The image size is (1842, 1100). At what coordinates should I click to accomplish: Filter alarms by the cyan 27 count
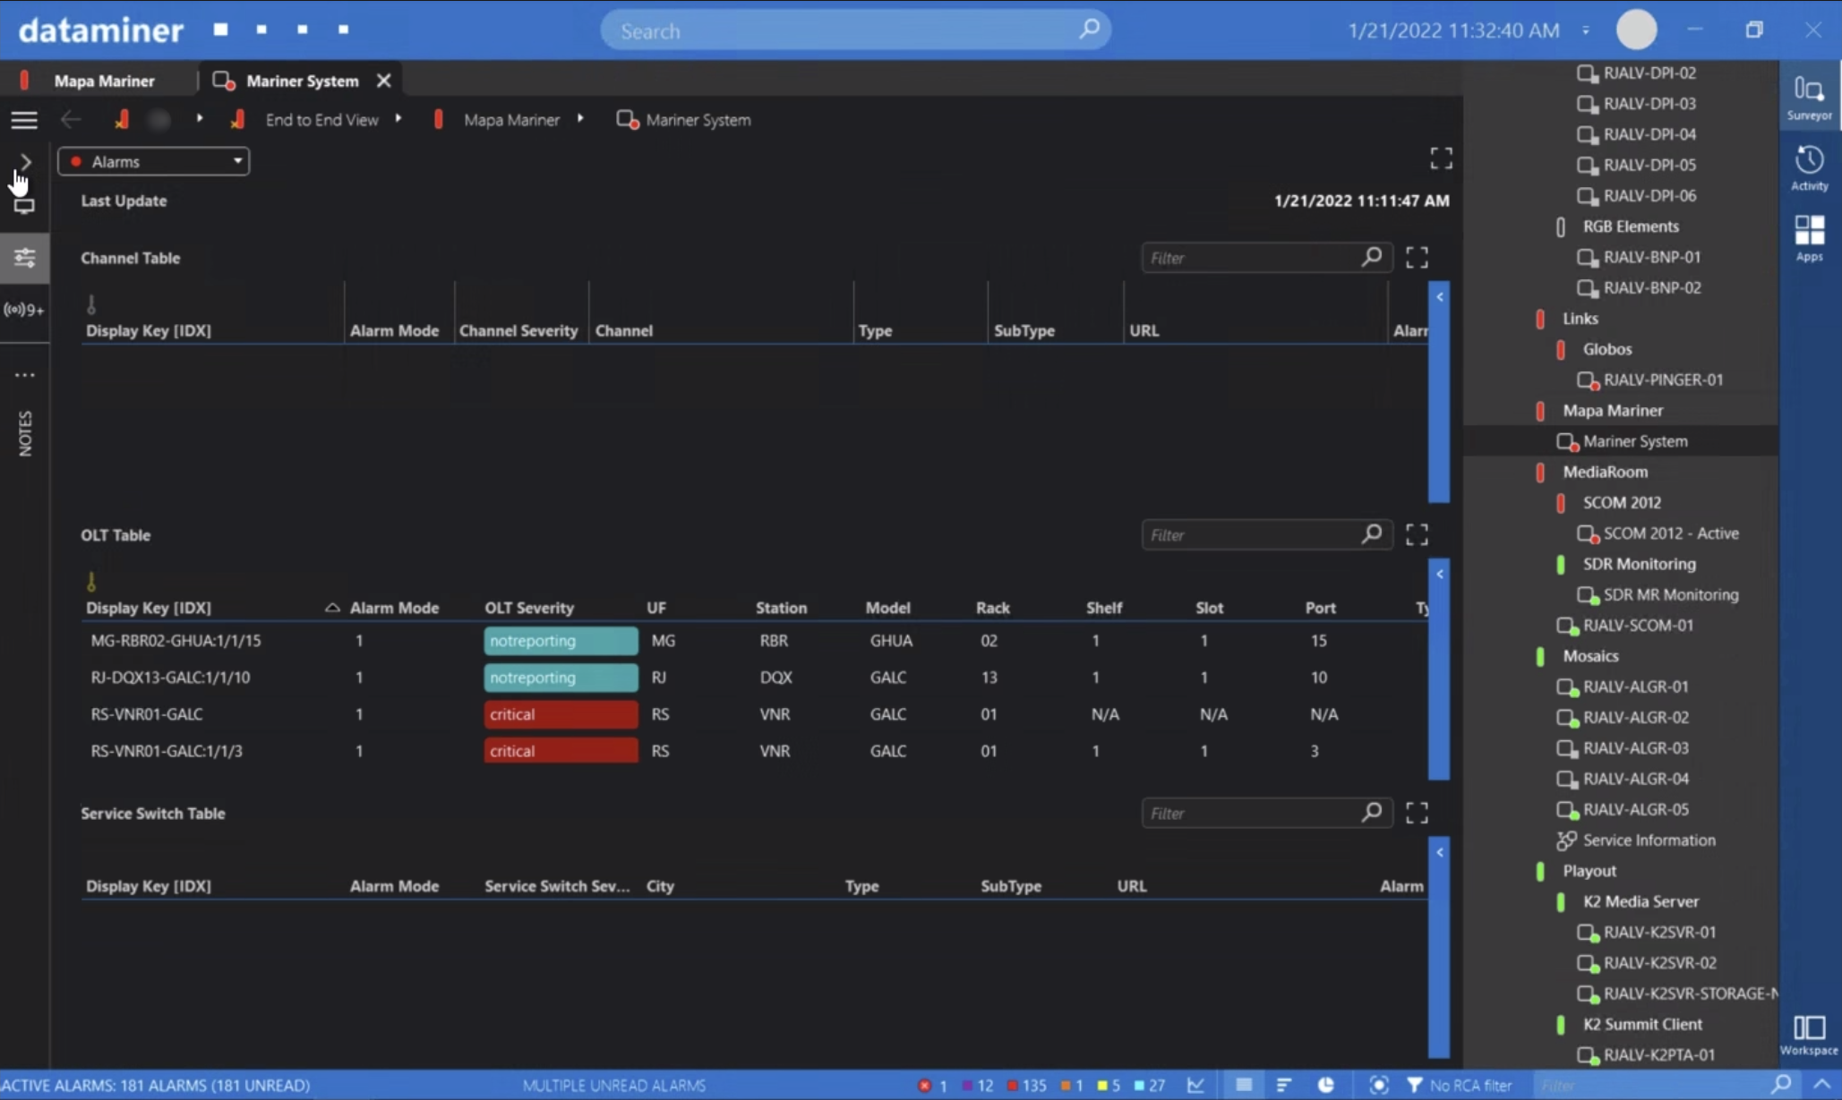(1150, 1085)
